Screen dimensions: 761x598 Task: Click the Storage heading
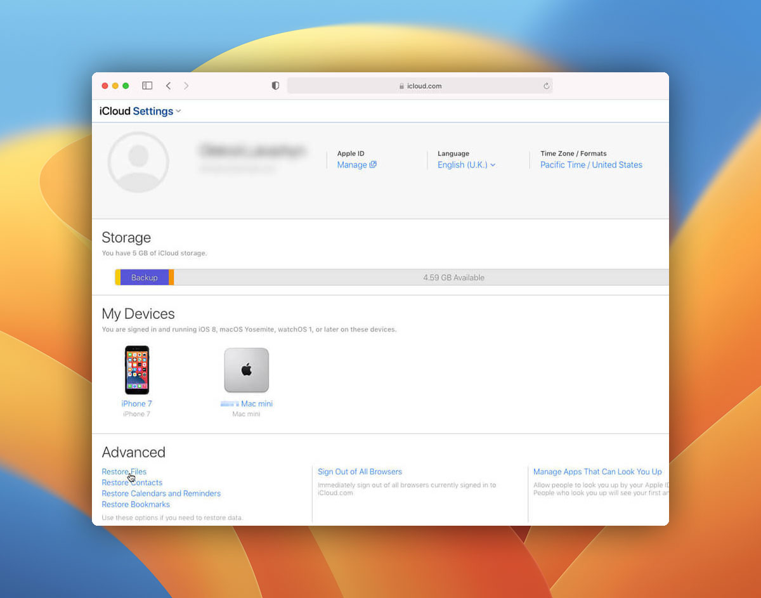[126, 238]
